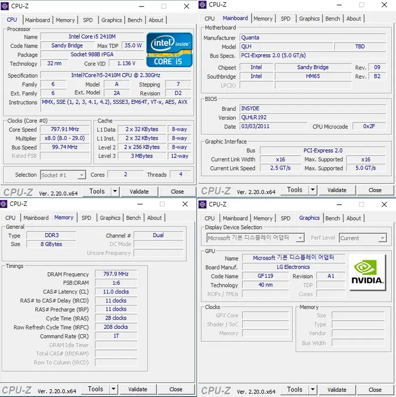The height and width of the screenshot is (397, 396).
Task: Click BIOS date 03/03/2011 field
Action: pyautogui.click(x=273, y=126)
